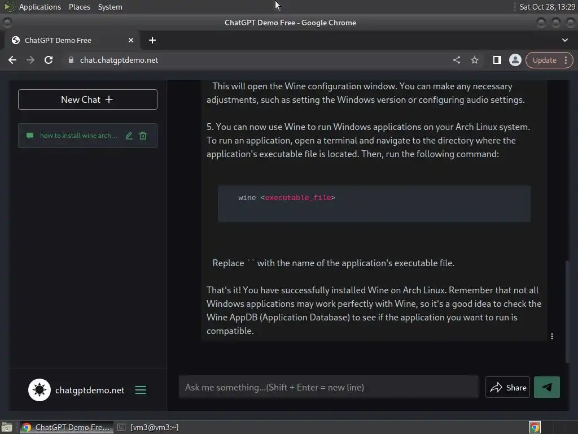Go back with the browser back arrow

pos(12,60)
